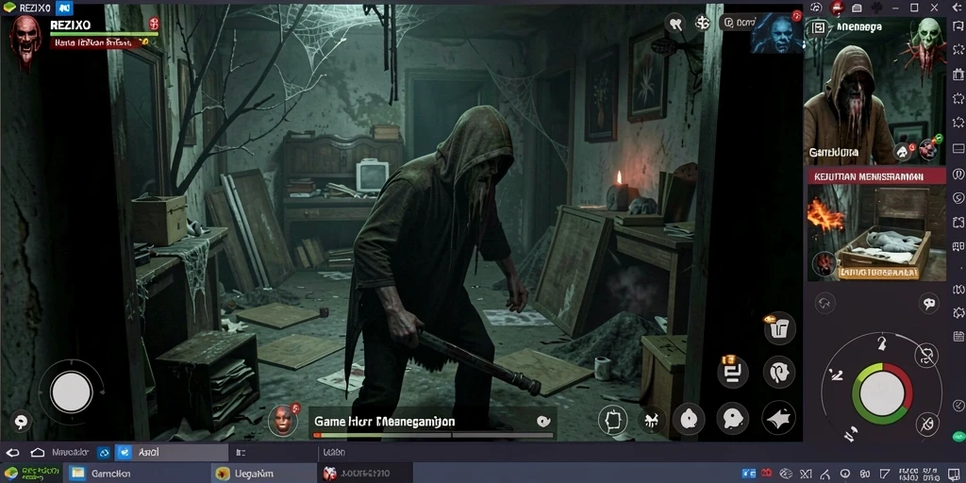Click the red monster icon with green check
Viewport: 966px width, 483px height.
point(929,147)
